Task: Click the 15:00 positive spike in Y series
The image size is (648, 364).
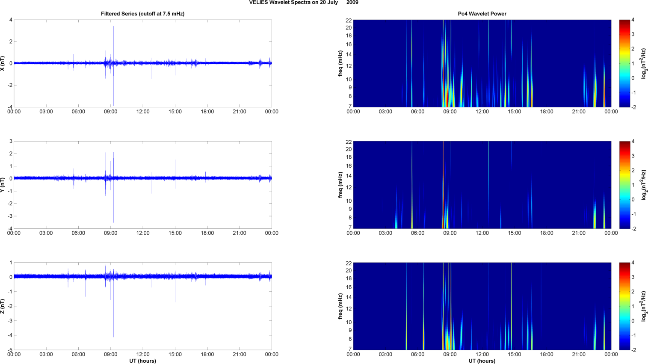Action: (x=175, y=167)
